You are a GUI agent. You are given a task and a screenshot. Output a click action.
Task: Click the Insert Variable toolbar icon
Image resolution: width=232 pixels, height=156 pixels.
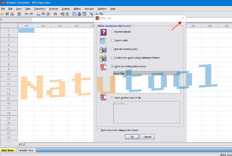coord(67,14)
